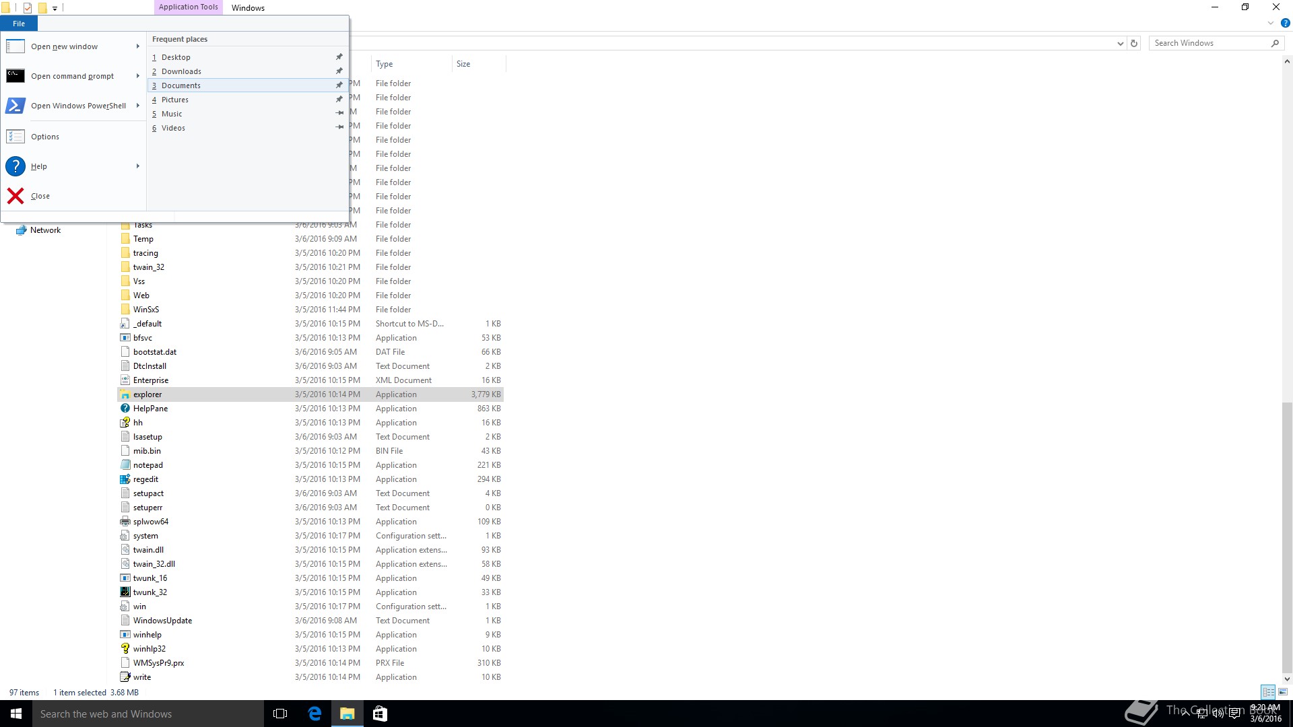Launch Microsoft Edge from taskbar

point(314,714)
